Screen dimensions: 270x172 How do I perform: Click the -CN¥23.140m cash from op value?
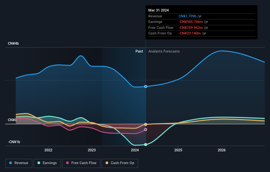[189, 33]
